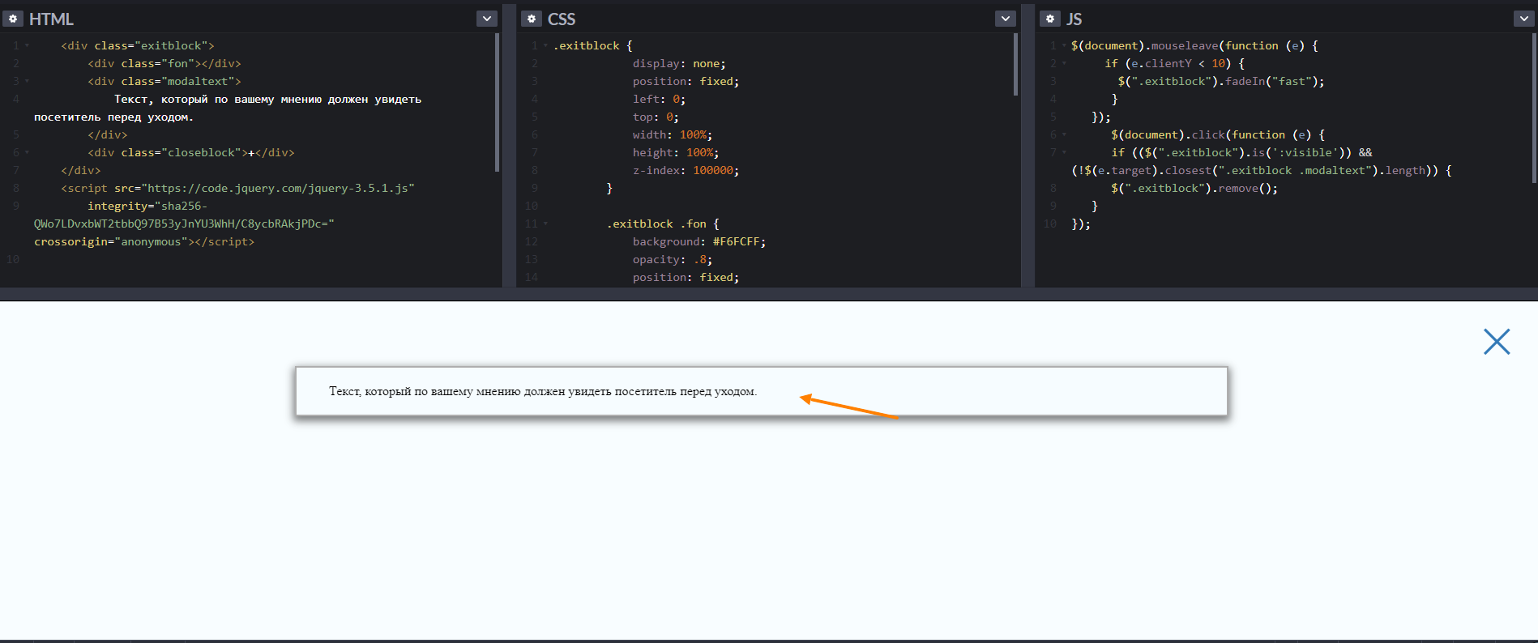Click CSS line "top: 0;"

[656, 117]
